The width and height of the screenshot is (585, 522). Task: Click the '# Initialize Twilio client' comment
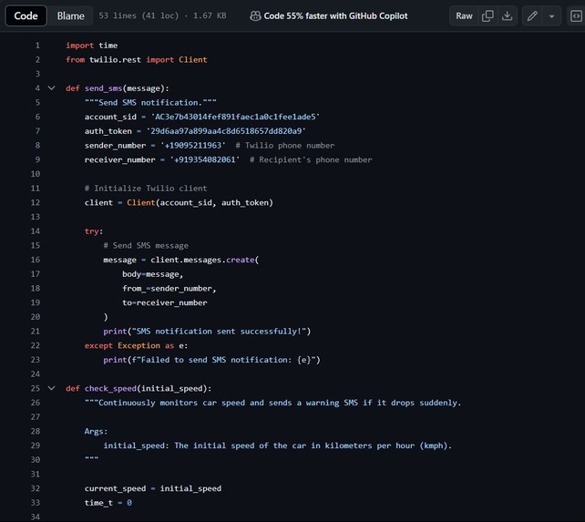coord(146,188)
